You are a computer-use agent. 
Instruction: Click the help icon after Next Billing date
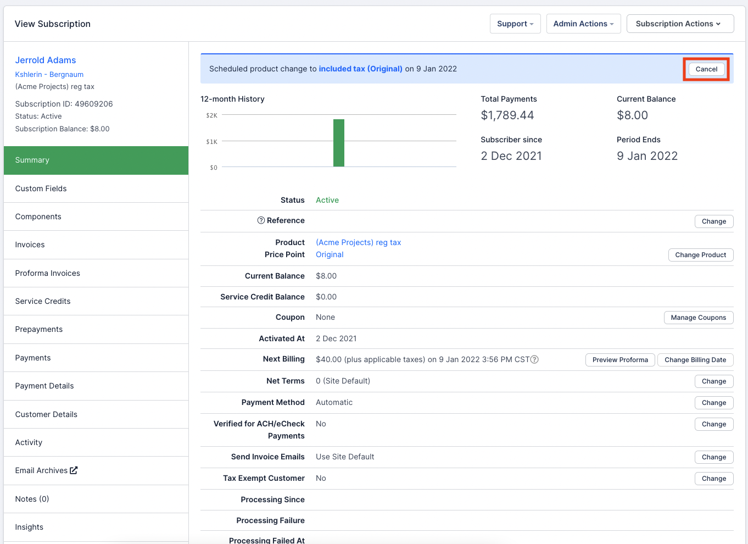[534, 359]
